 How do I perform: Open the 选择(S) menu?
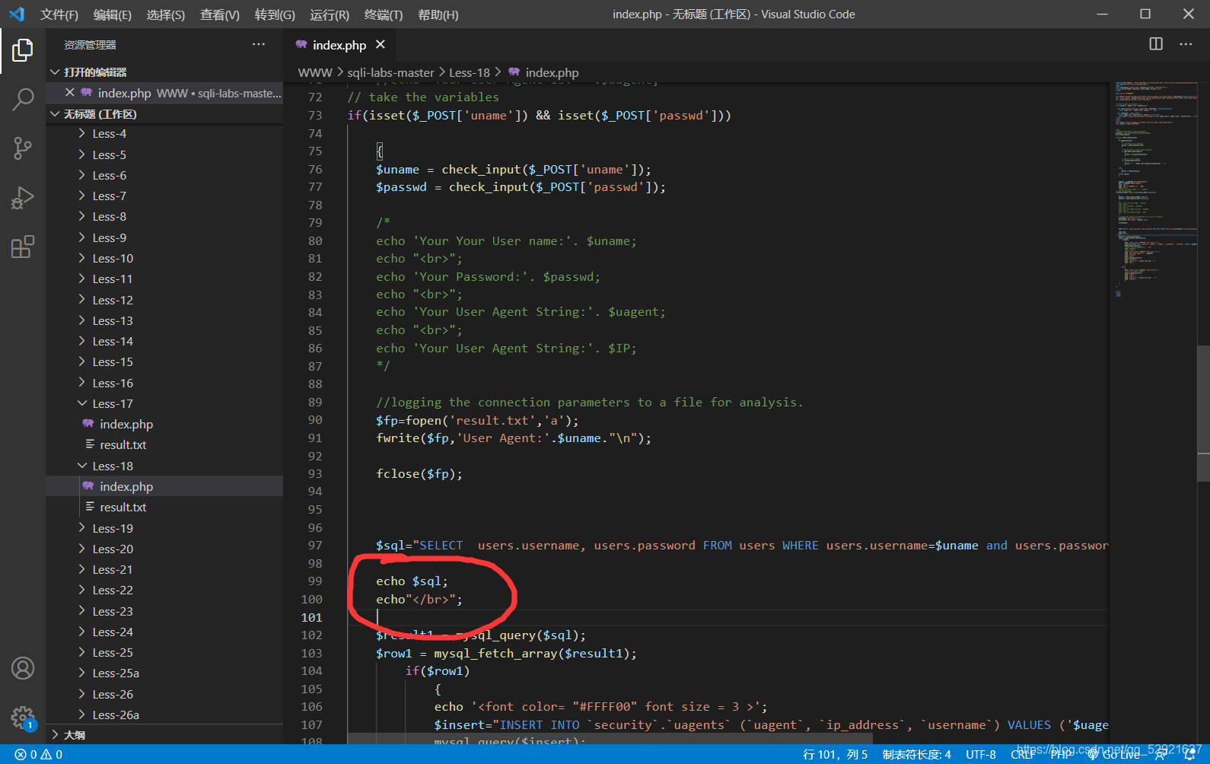[166, 14]
